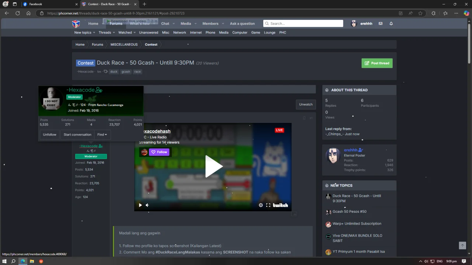View site information lock icon

[x=42, y=13]
